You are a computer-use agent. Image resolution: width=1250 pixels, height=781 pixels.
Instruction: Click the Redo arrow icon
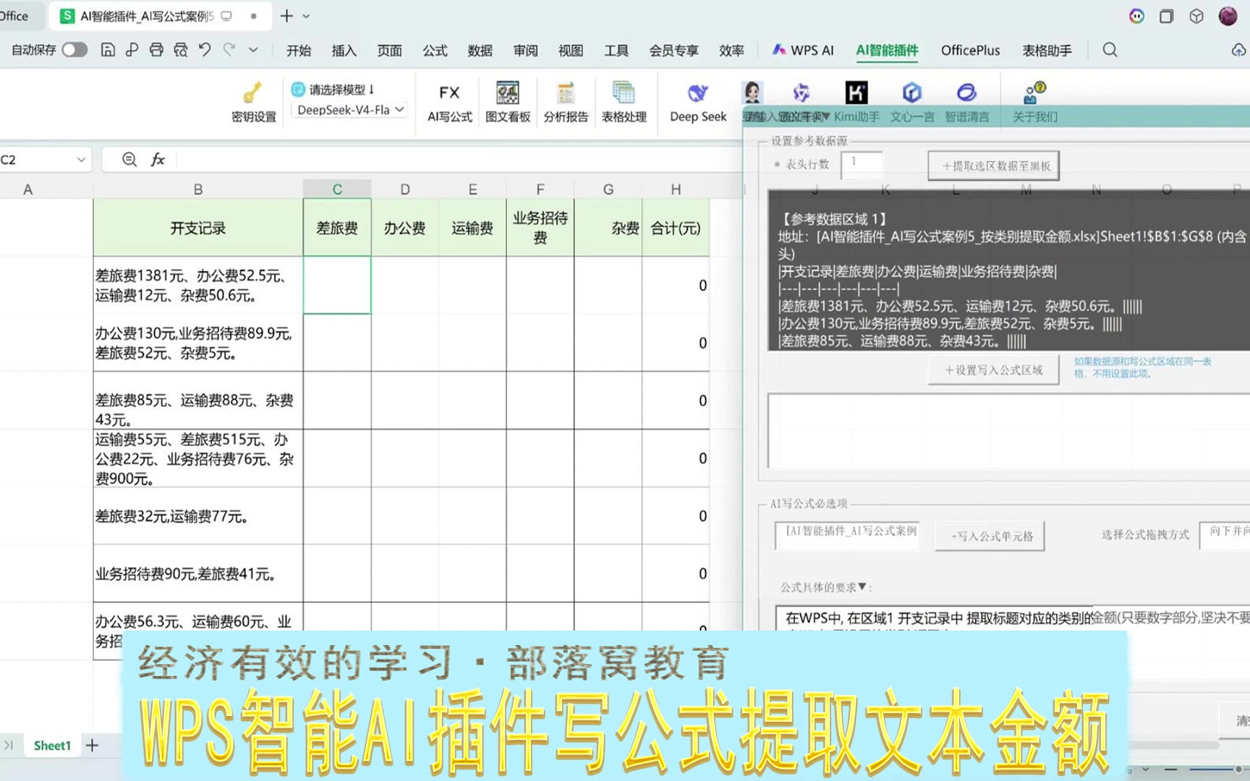coord(229,50)
